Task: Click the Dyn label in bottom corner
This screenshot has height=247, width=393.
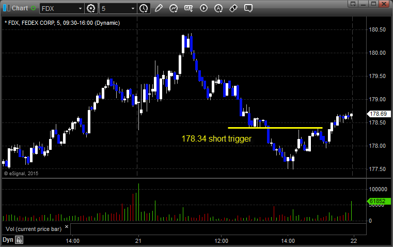Action: coord(8,240)
